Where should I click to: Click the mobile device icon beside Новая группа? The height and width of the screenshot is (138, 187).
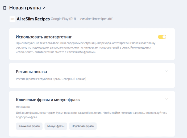click(5, 8)
